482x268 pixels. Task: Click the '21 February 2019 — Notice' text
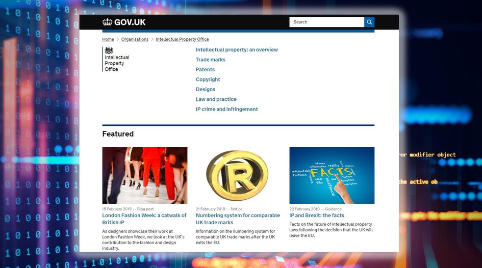(x=219, y=209)
